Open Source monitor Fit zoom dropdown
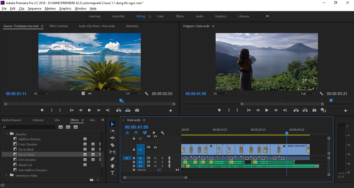 (x=41, y=94)
